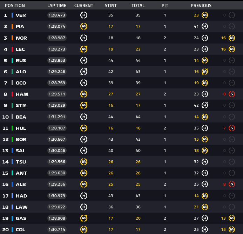Viewport: 243px width, 234px height.
Task: Click BEA's lap time 1:31.291
Action: pos(57,117)
